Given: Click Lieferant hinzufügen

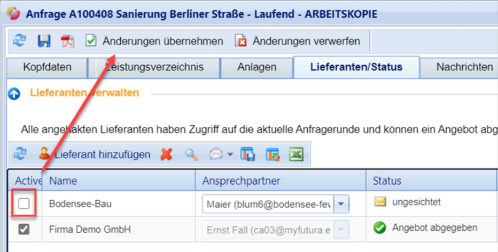Looking at the screenshot, I should pyautogui.click(x=95, y=154).
